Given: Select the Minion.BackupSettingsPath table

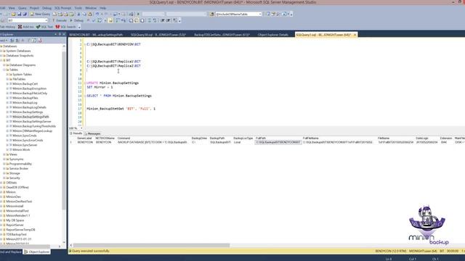Looking at the screenshot, I should pos(31,117).
